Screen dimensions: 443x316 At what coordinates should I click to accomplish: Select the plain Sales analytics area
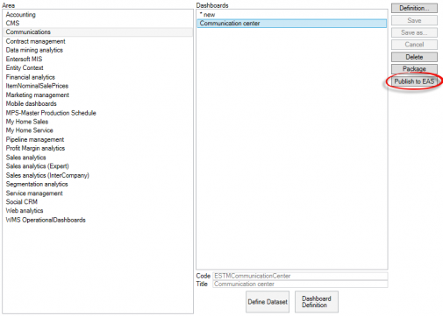pyautogui.click(x=98, y=158)
